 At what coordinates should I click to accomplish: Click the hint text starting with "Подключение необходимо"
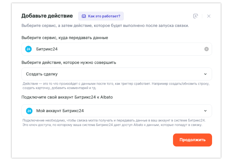[x=114, y=122]
